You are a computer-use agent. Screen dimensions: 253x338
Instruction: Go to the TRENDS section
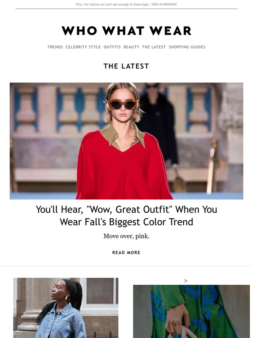click(x=55, y=47)
